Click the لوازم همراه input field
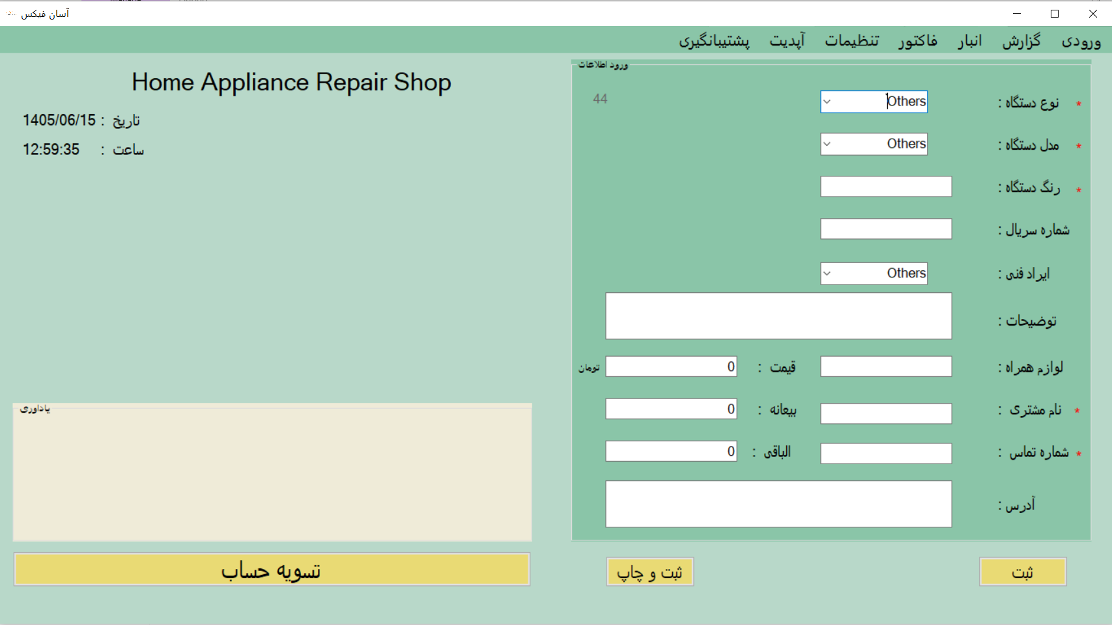1112x625 pixels. (x=886, y=367)
